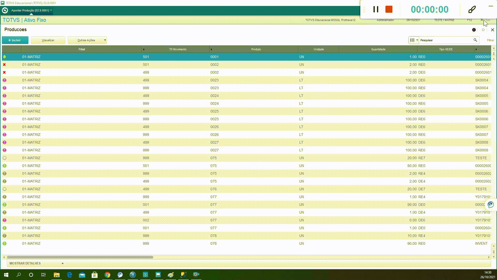Open the recorder pen annotation tool
This screenshot has width=497, height=280.
click(x=472, y=9)
